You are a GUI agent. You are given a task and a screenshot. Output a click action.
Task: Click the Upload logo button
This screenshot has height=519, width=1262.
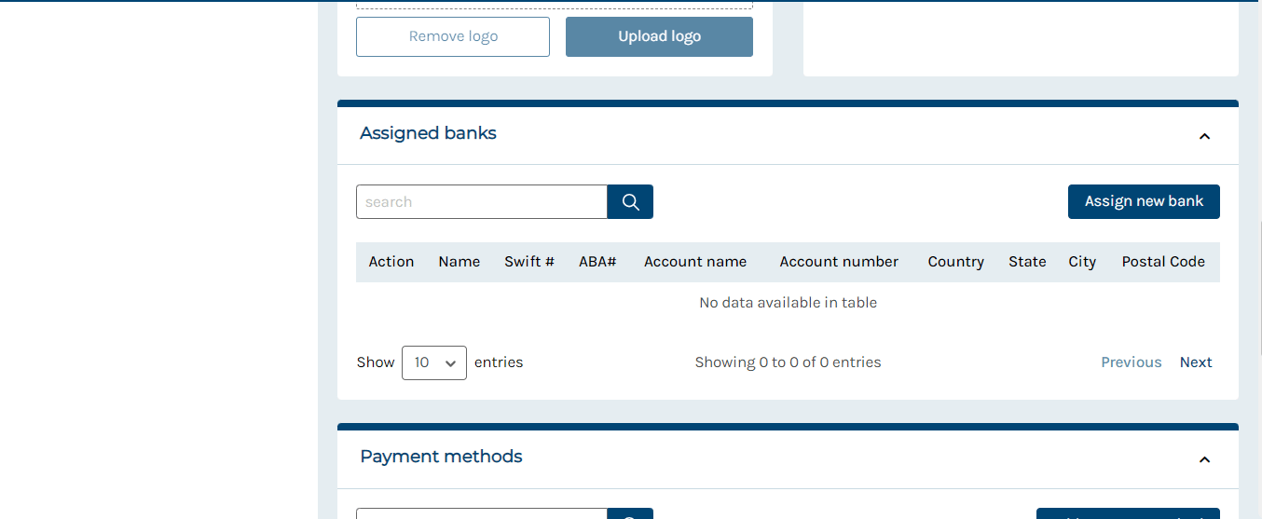pyautogui.click(x=659, y=36)
